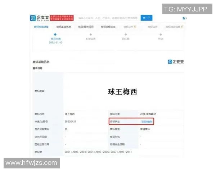Click the trademark name value 球王梅西
216x172 pixels.
pos(69,114)
